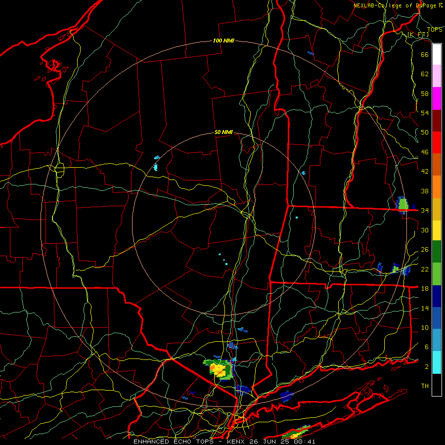The width and height of the screenshot is (445, 445).
Task: Click the legend value '10'
Action: (x=425, y=327)
